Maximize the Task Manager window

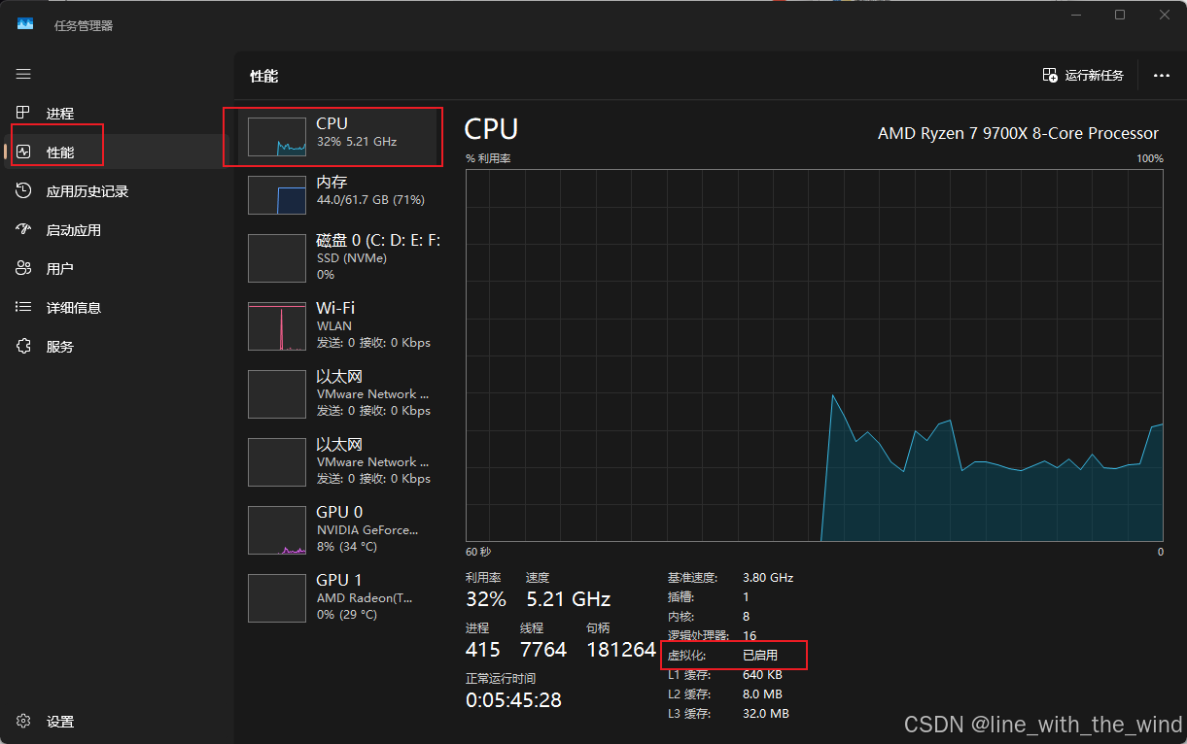(1120, 15)
